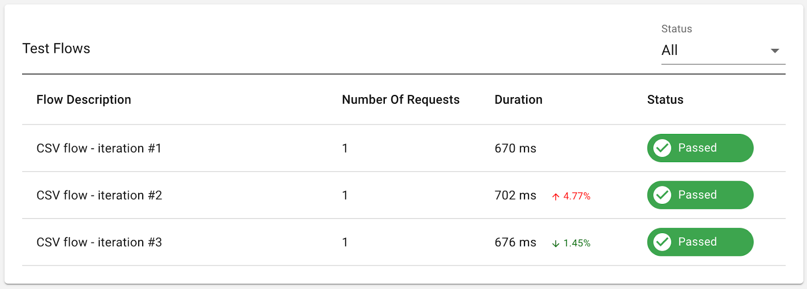Open the CSV flow - iteration #1 row

coord(99,149)
